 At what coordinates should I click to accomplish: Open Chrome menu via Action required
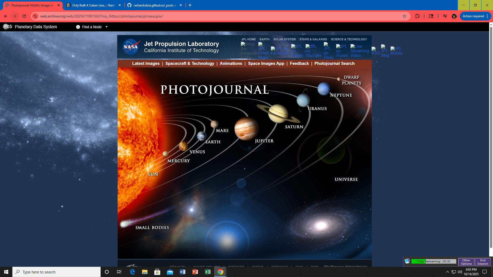[x=475, y=16]
